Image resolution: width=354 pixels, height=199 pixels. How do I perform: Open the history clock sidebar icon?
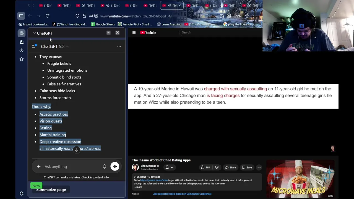click(22, 50)
